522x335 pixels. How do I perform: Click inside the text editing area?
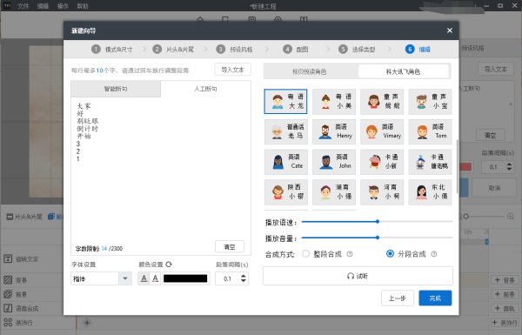[160, 170]
